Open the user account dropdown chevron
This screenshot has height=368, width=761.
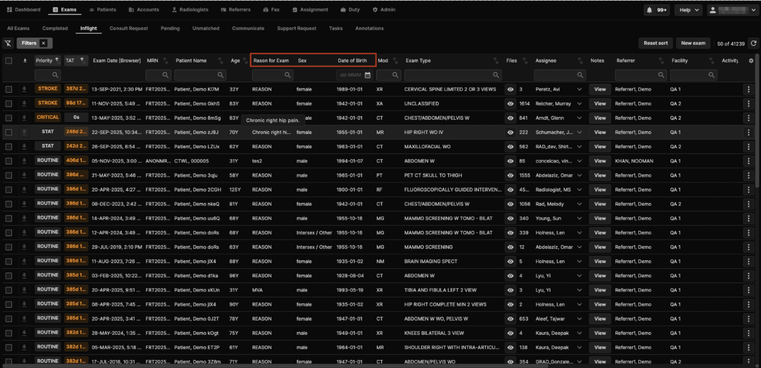pos(754,10)
